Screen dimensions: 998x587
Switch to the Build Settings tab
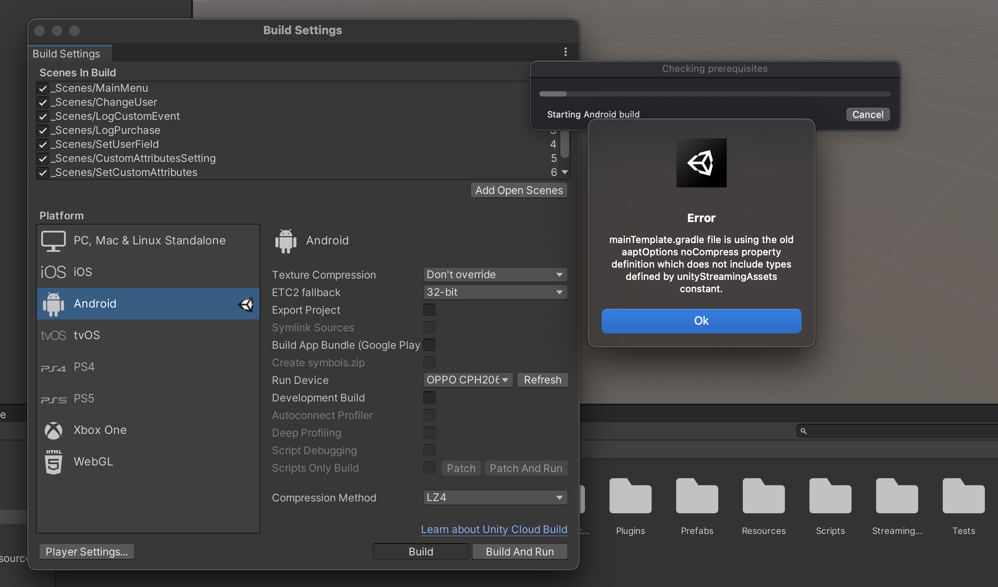tap(66, 54)
